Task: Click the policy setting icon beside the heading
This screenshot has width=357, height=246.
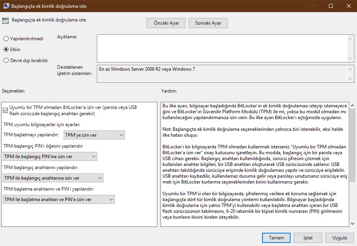Action: point(6,20)
